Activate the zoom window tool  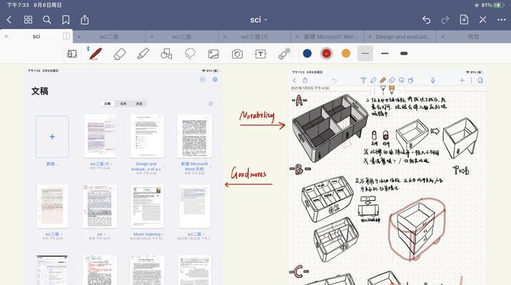coord(71,53)
